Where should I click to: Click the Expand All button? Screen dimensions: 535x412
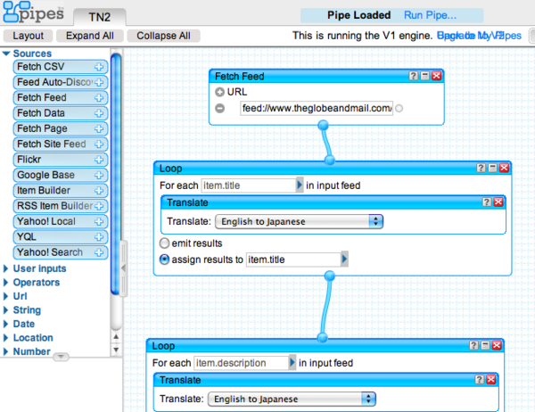point(90,36)
